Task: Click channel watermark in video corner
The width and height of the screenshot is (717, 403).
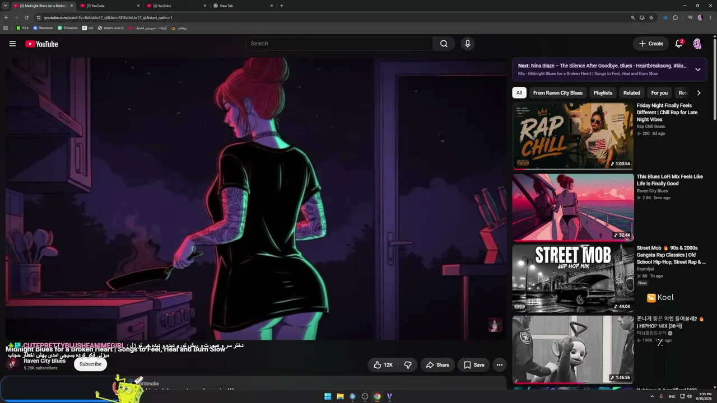Action: point(495,325)
